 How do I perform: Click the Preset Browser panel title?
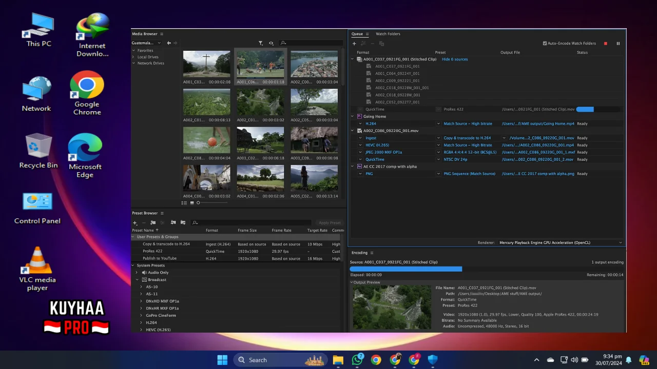coord(145,213)
